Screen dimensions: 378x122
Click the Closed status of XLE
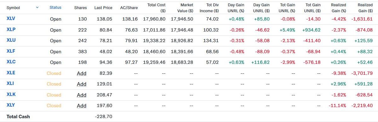pos(54,73)
